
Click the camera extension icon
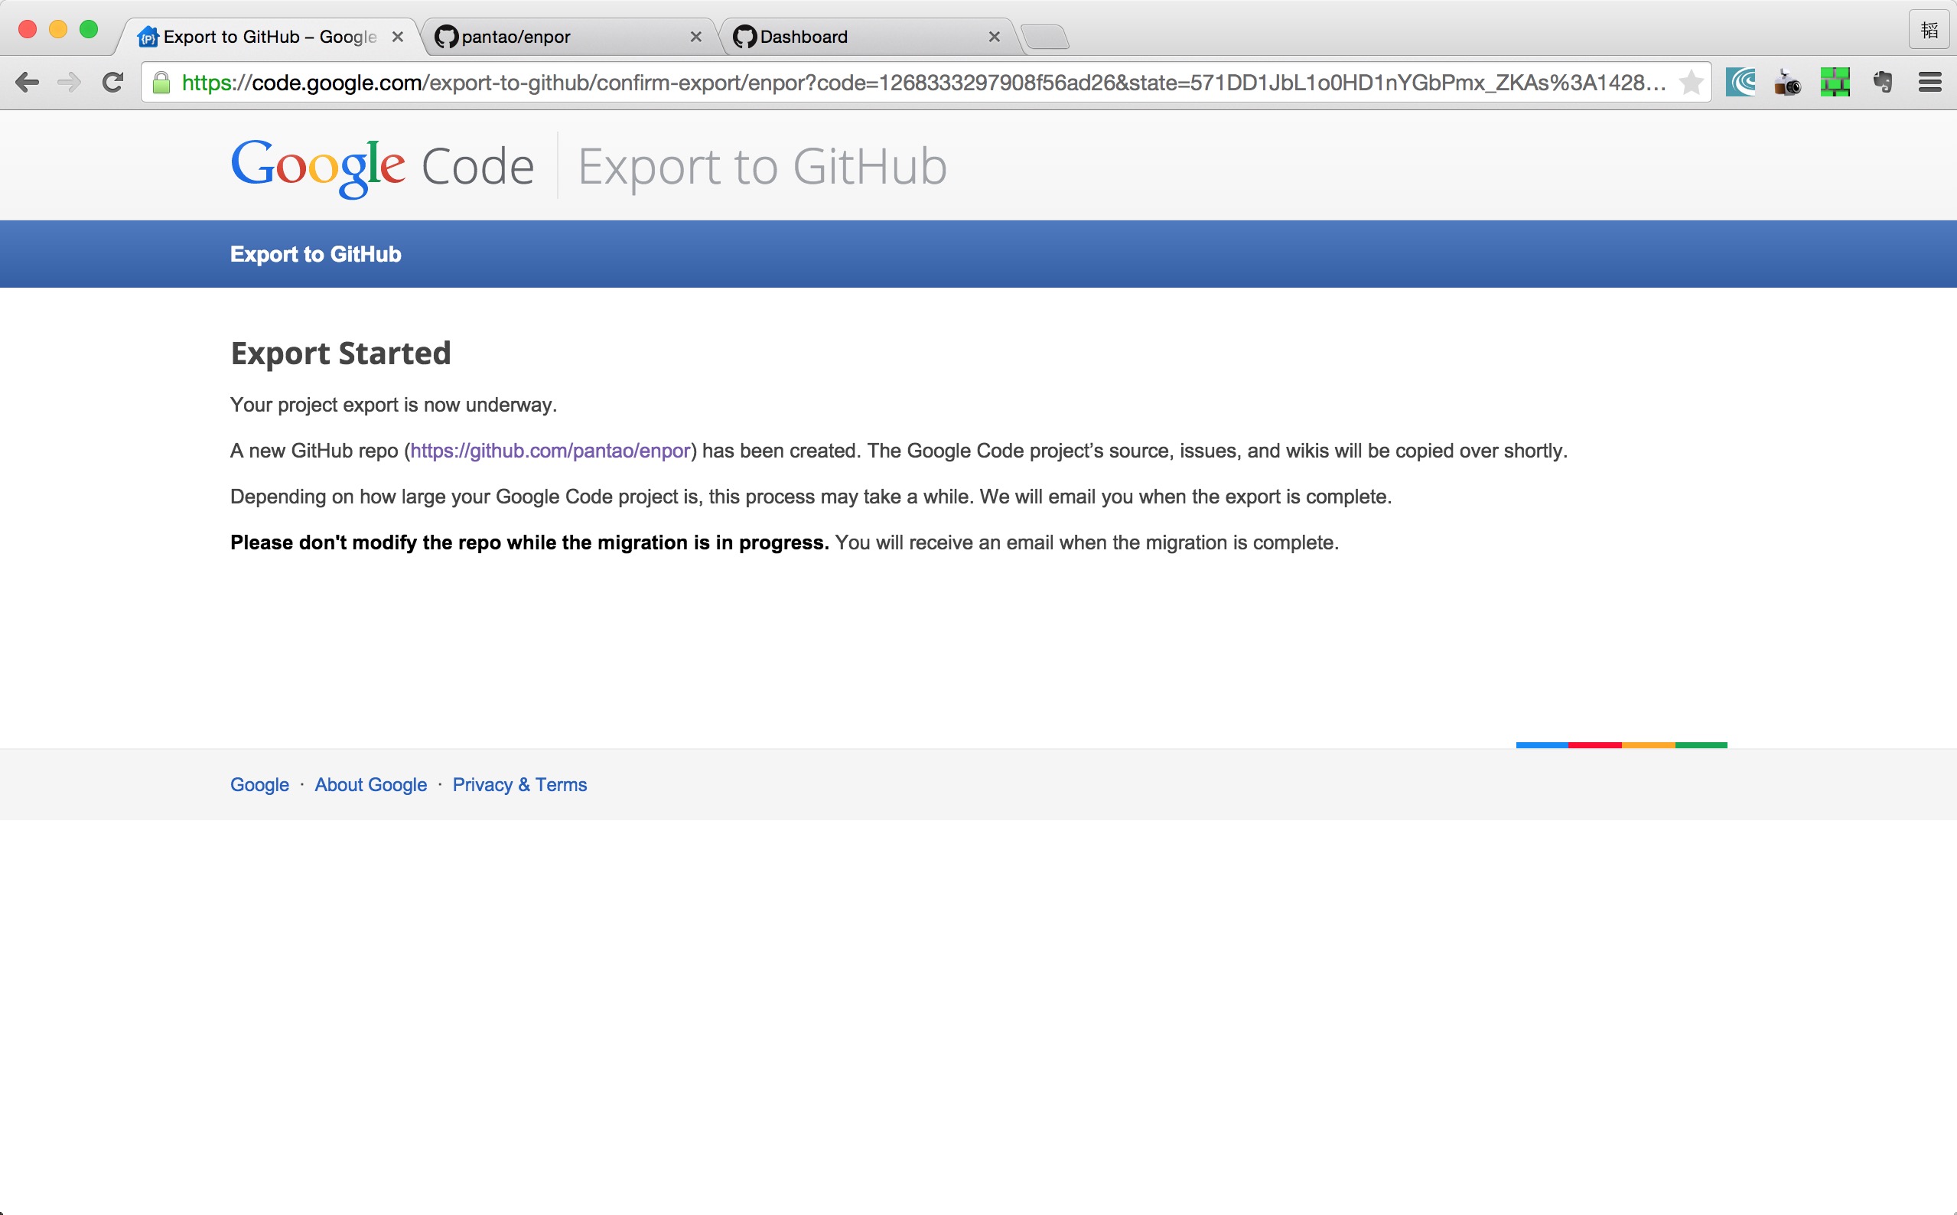pos(1787,82)
